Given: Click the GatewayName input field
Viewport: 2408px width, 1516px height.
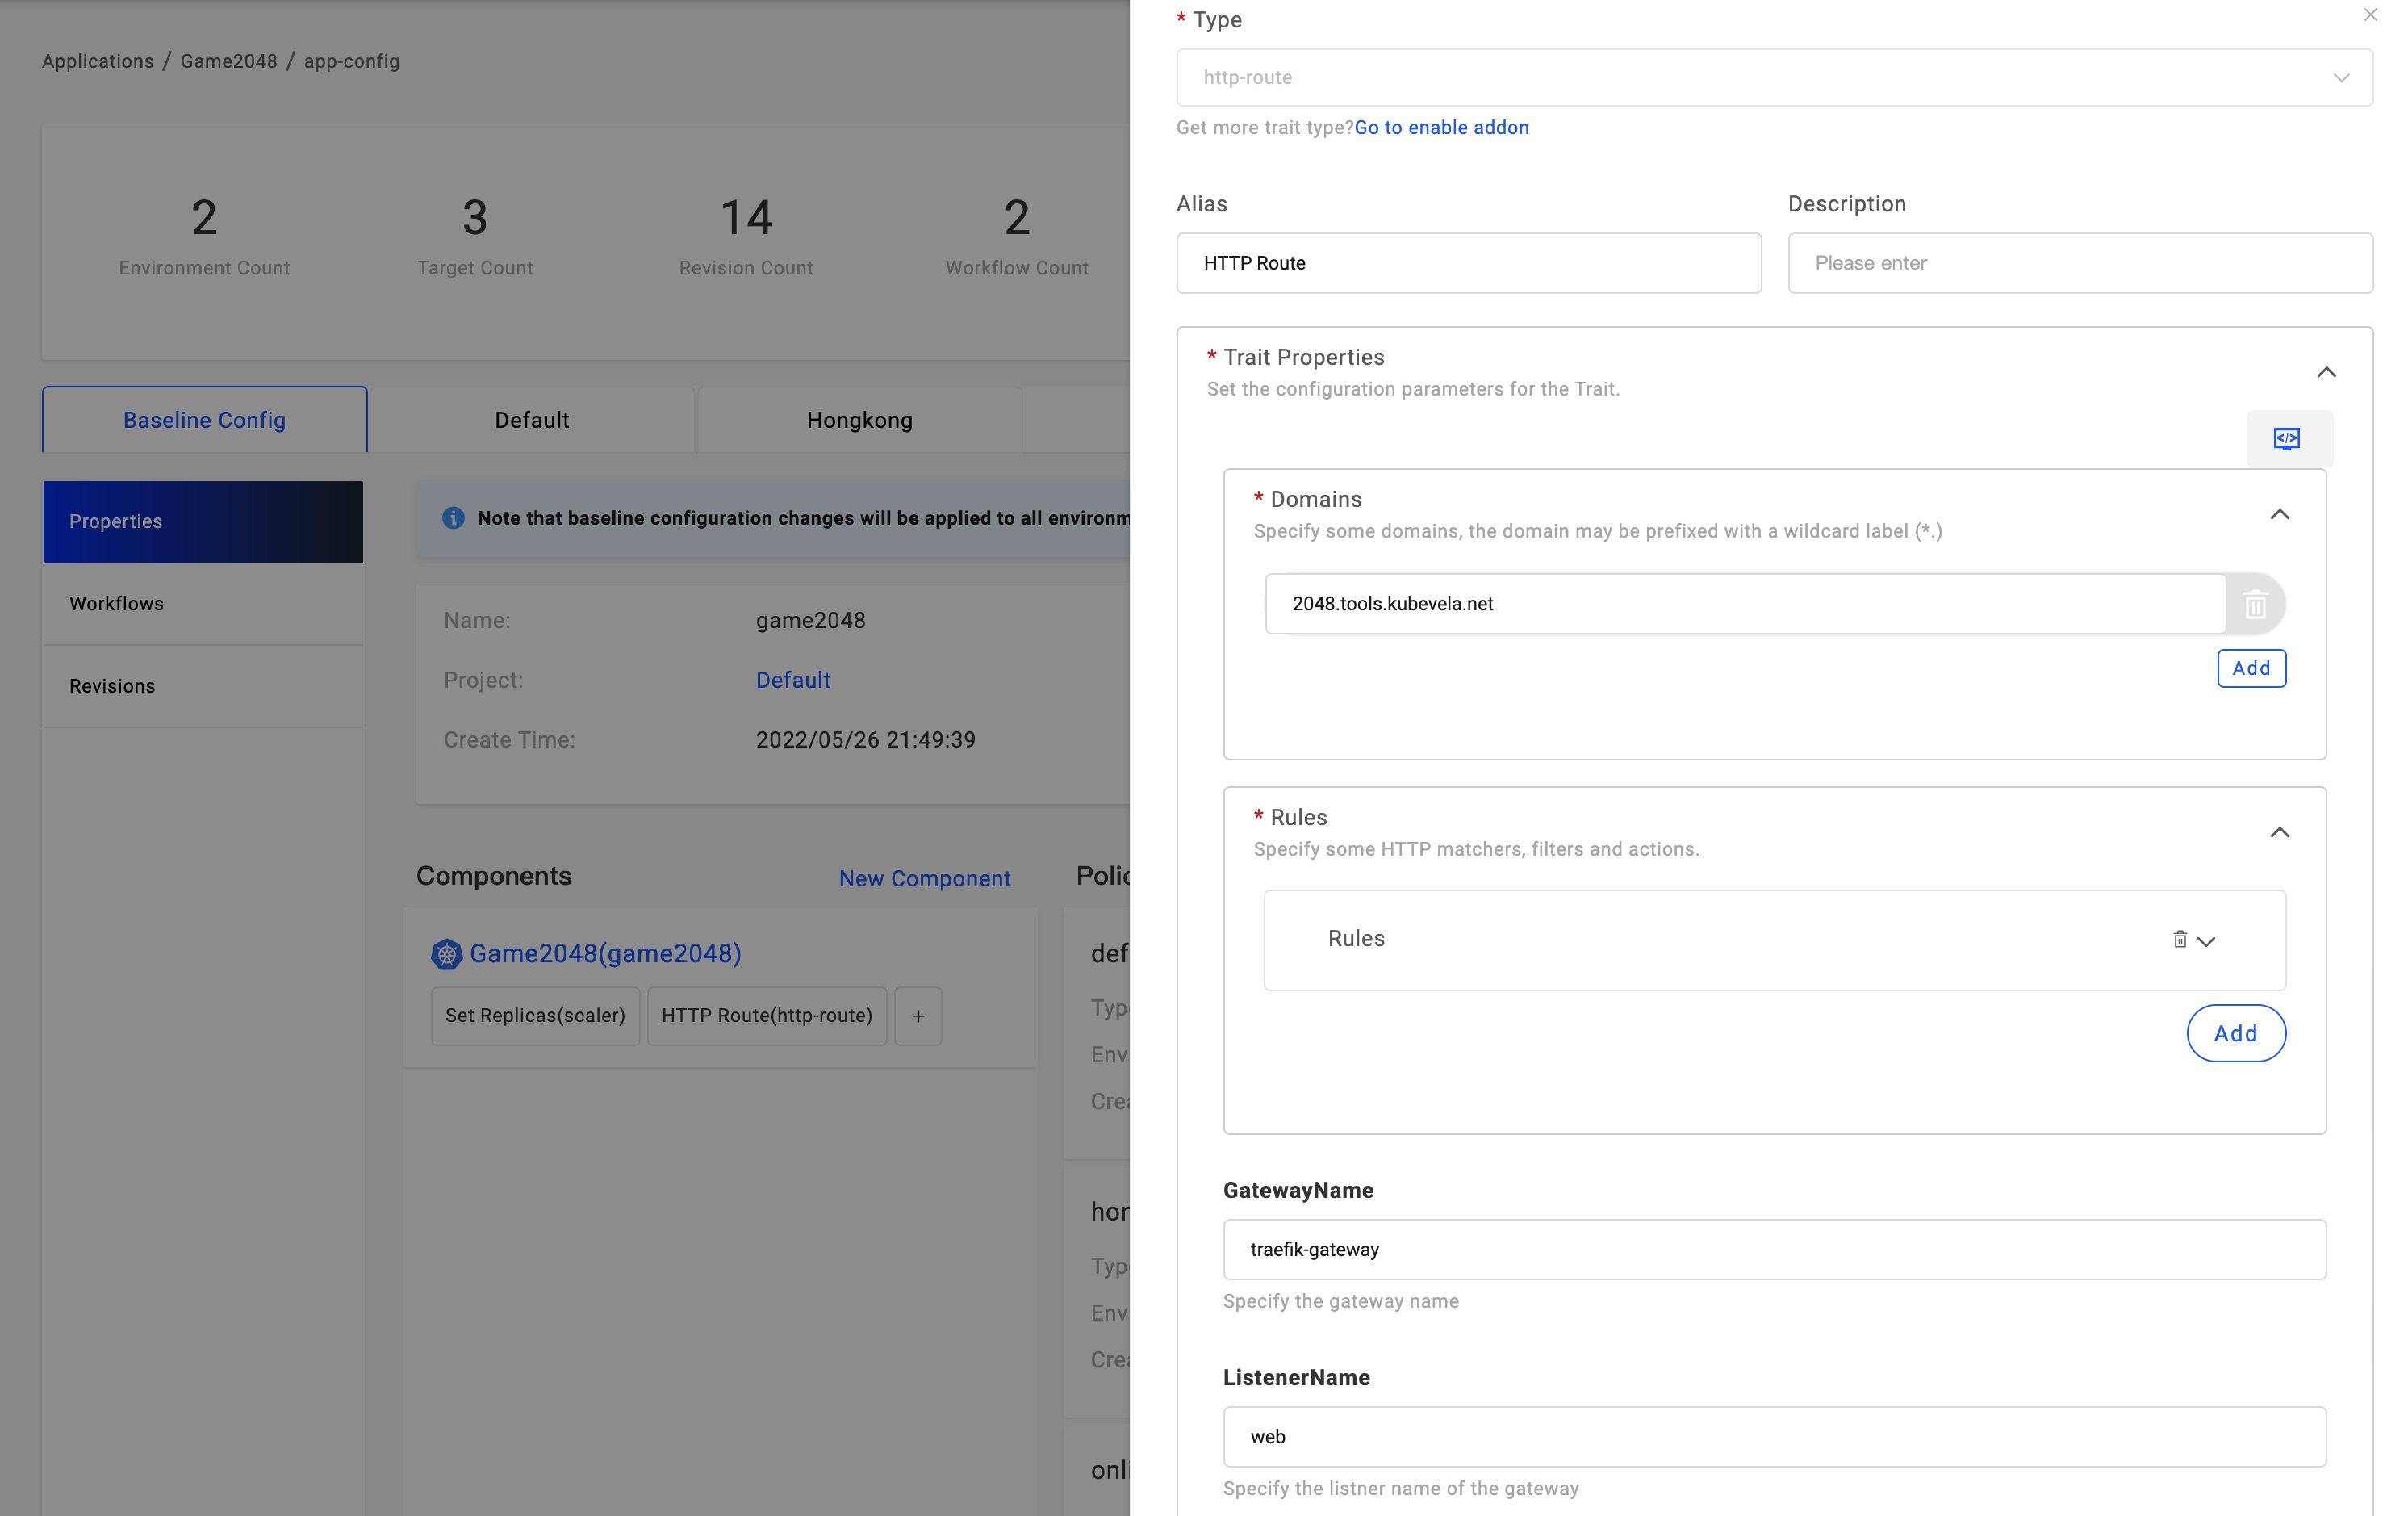Looking at the screenshot, I should (x=1773, y=1249).
